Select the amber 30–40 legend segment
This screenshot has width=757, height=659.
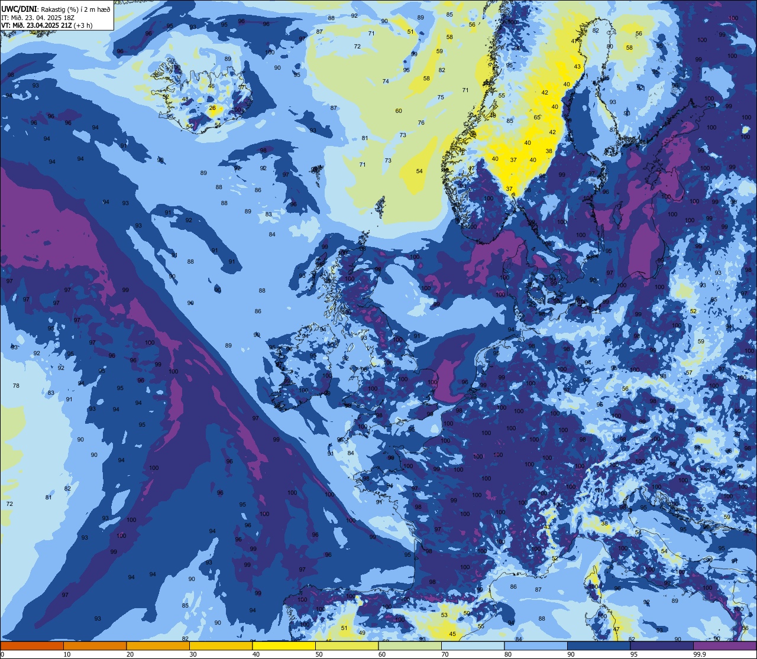pyautogui.click(x=221, y=645)
